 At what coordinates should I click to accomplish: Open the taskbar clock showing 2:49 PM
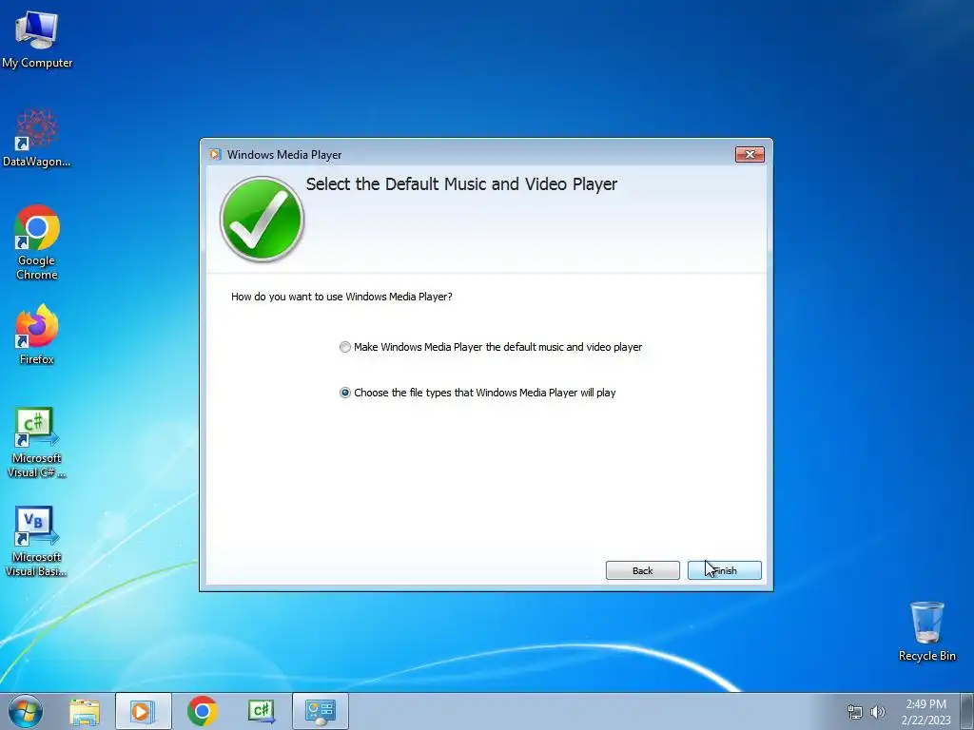pos(925,712)
